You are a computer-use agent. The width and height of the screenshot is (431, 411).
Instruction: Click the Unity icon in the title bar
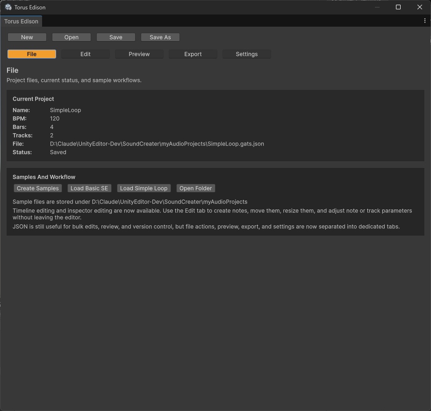click(8, 7)
